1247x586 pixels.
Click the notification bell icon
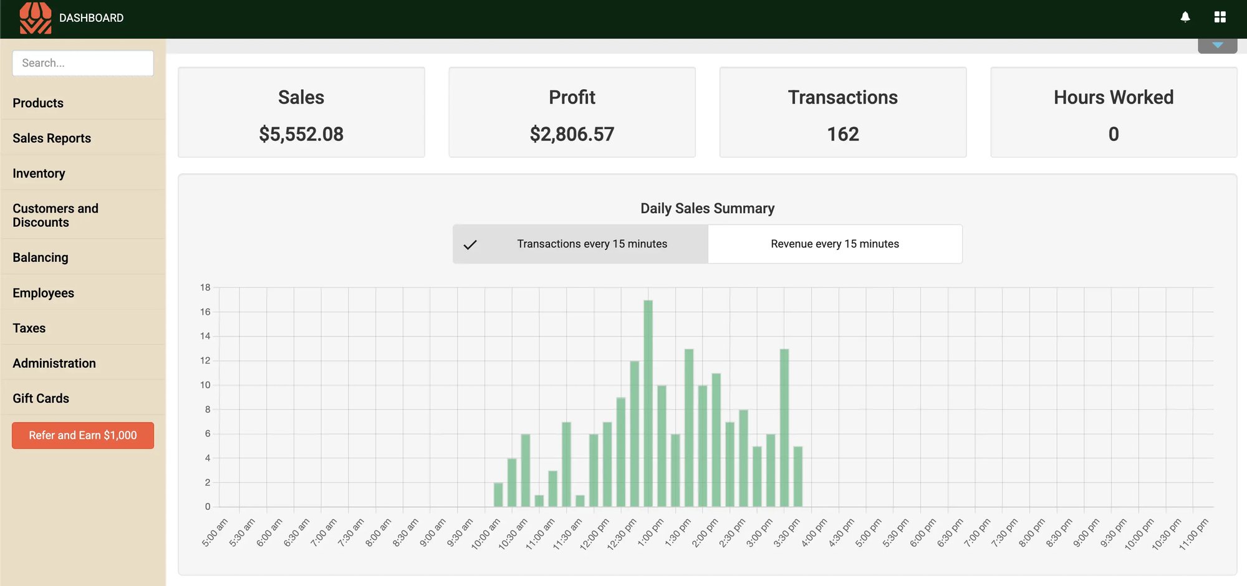[x=1185, y=17]
